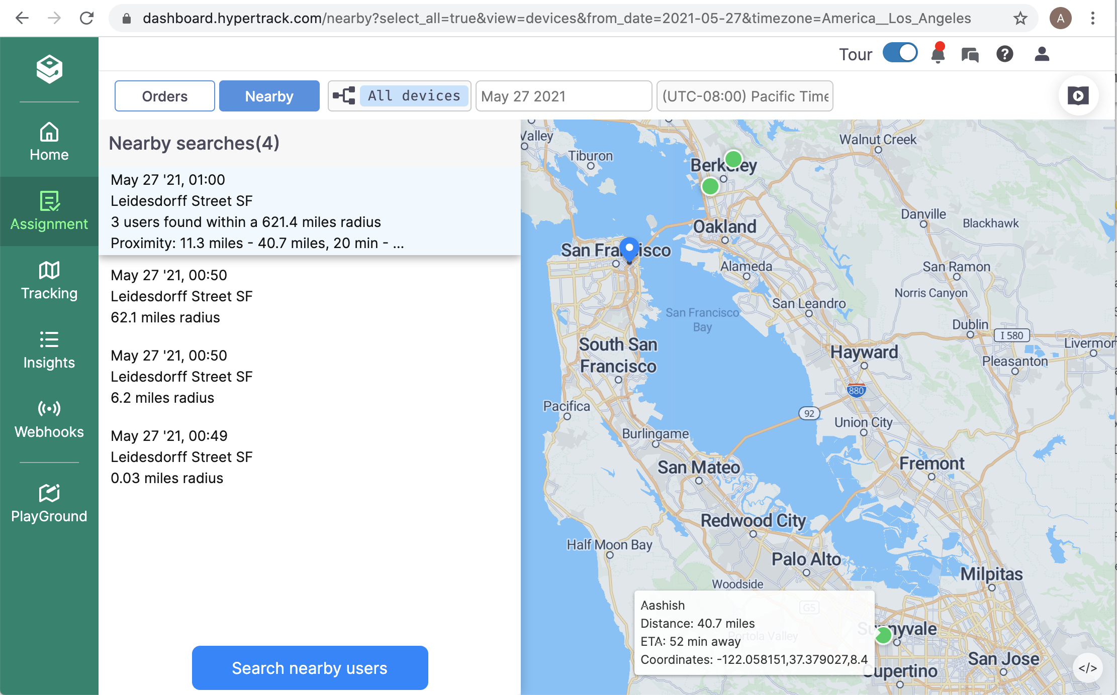Viewport: 1117px width, 695px height.
Task: Click the help question mark icon
Action: pos(1004,54)
